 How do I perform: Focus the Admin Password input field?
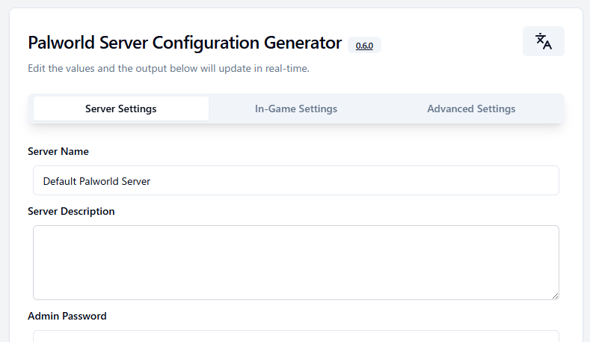point(296,336)
